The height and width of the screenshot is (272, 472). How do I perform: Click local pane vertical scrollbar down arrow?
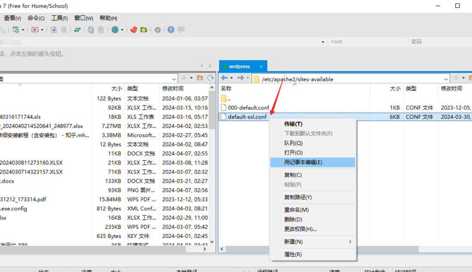coord(212,242)
